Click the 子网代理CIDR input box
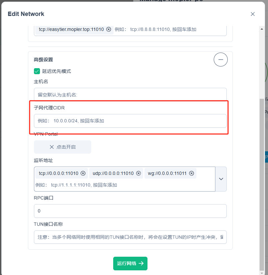 [130, 121]
